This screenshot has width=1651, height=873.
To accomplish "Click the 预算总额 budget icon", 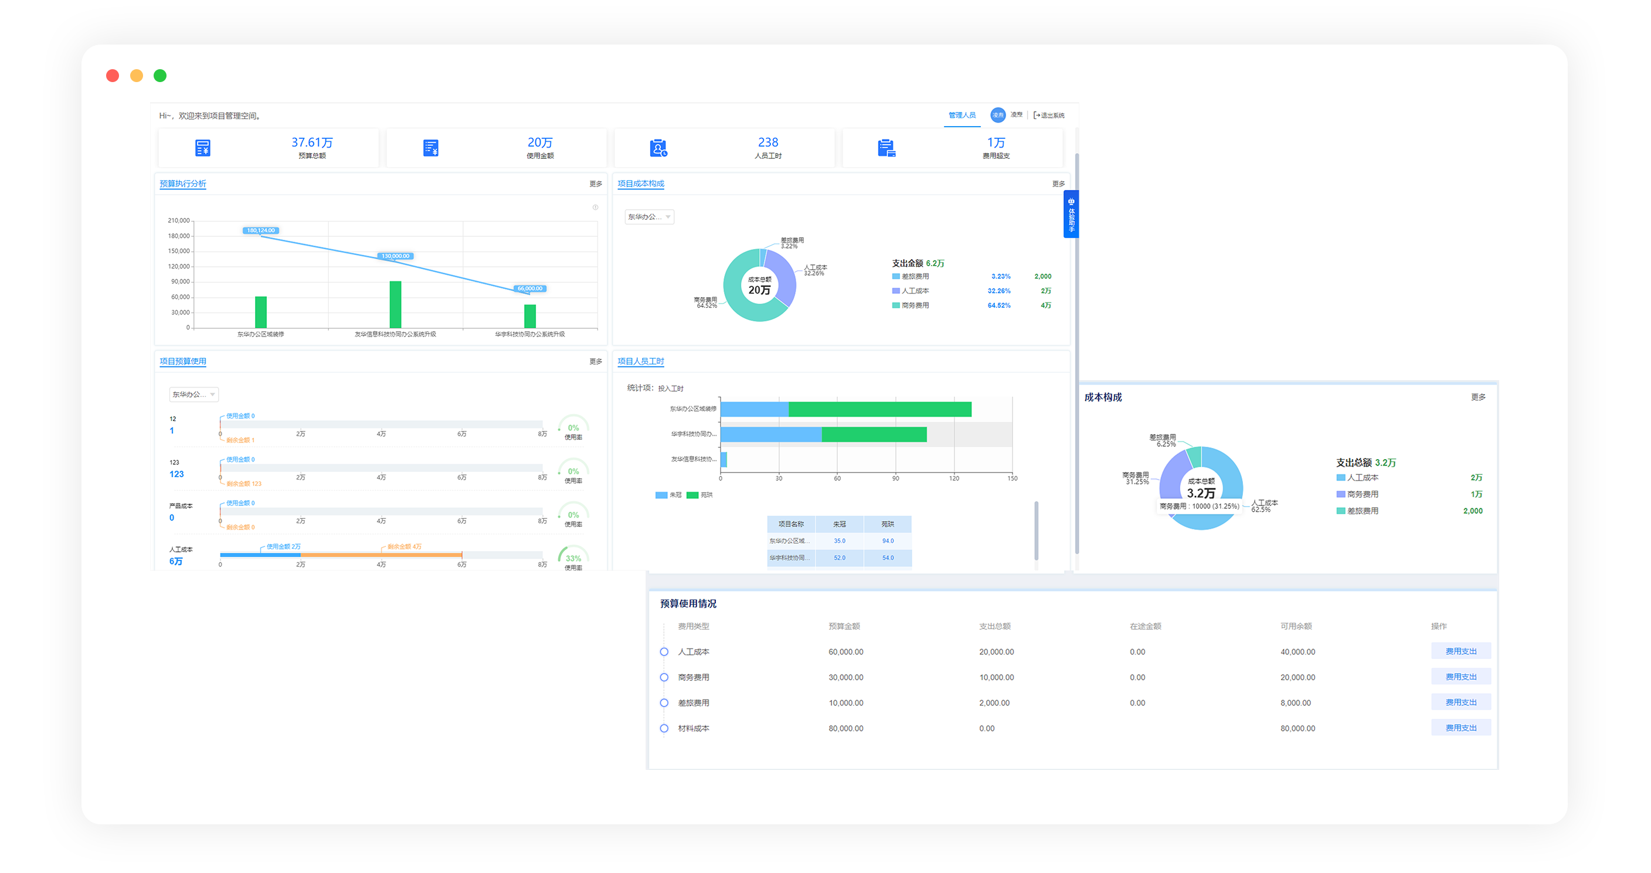I will click(x=202, y=148).
